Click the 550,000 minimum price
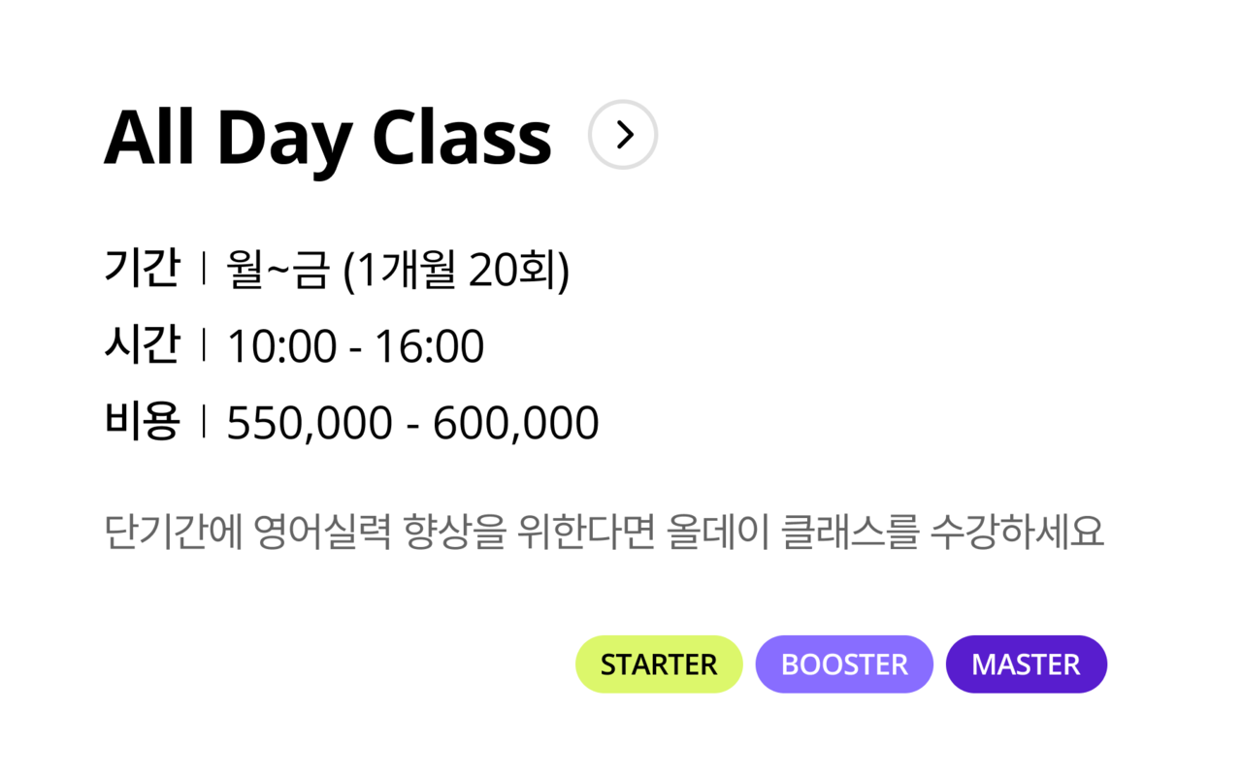 310,425
